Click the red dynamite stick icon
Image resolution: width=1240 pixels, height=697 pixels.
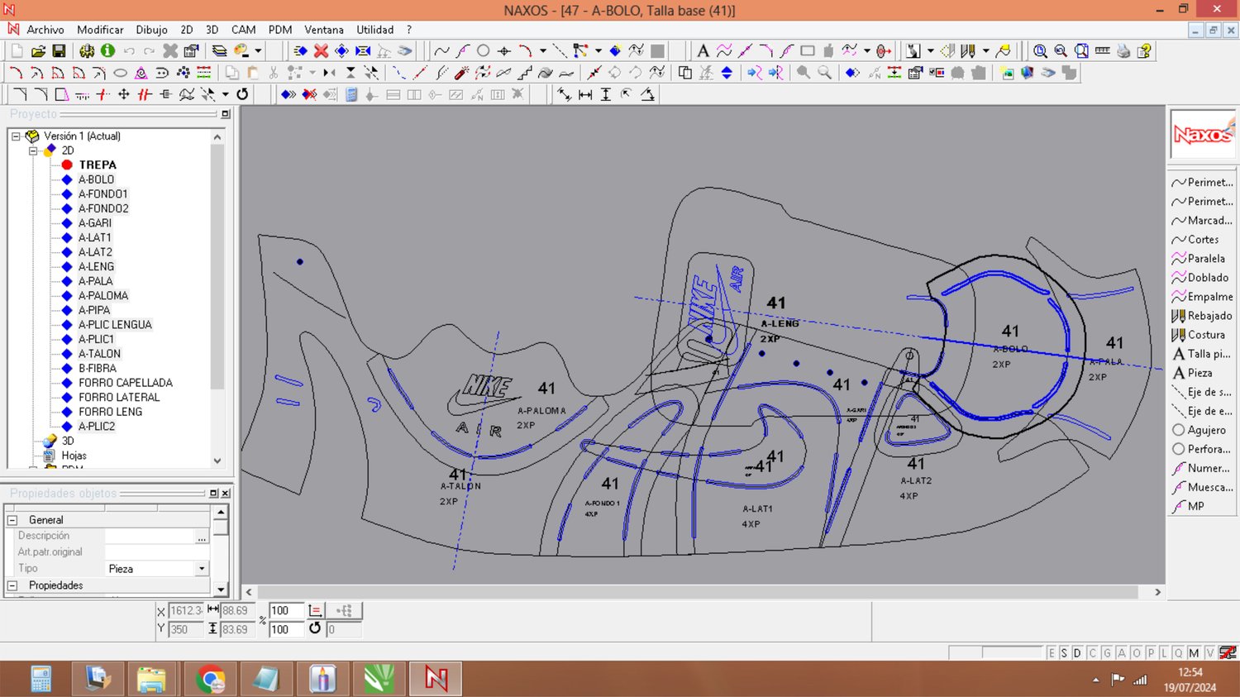pos(461,73)
